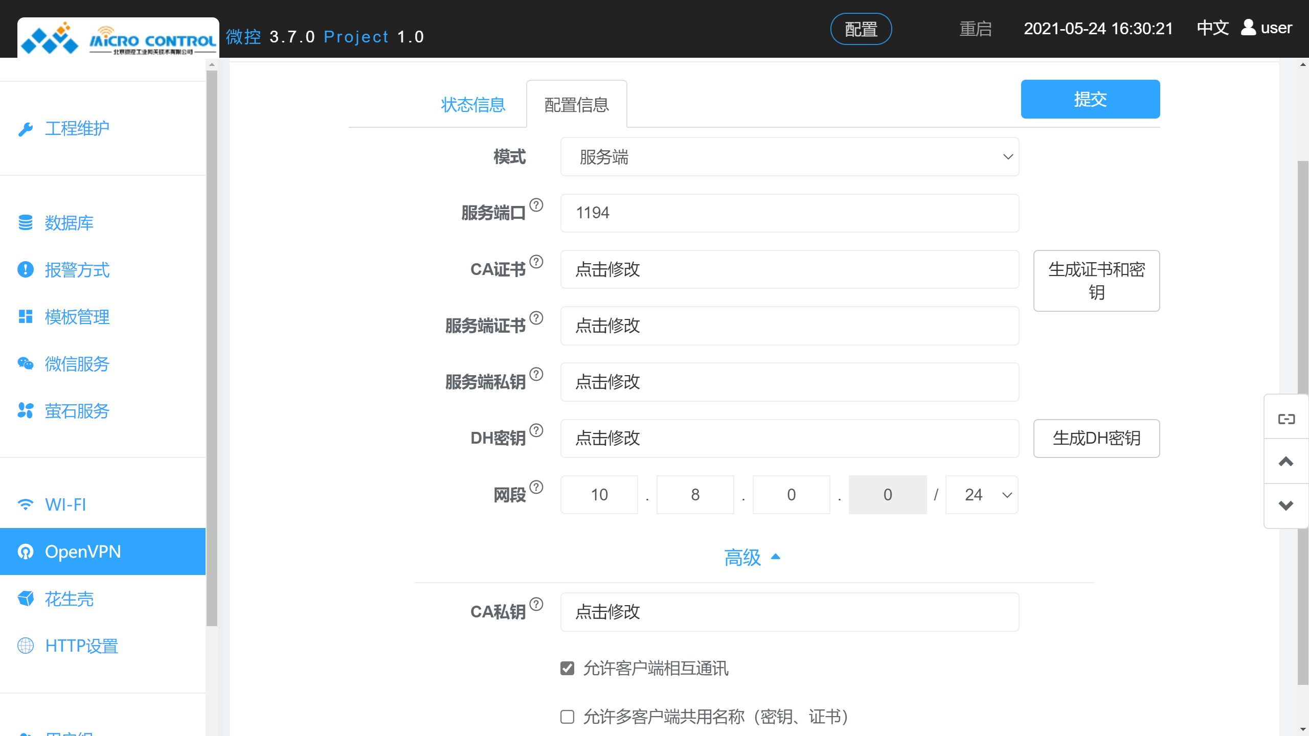Switch to the 配置信息 tab
The height and width of the screenshot is (736, 1309).
(x=576, y=104)
